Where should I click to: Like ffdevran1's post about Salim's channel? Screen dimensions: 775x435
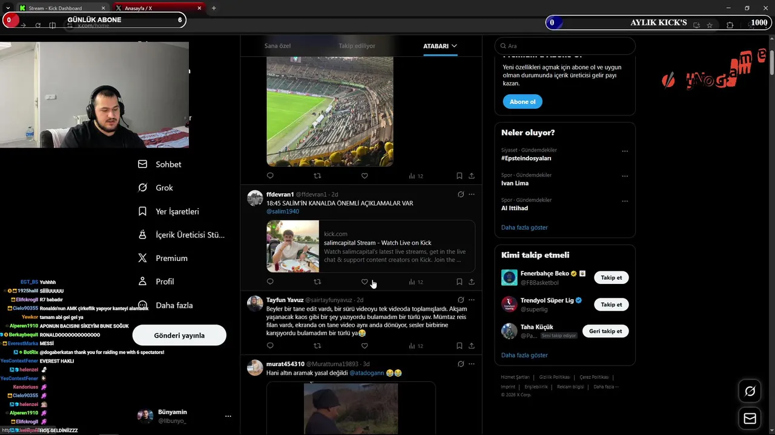coord(364,282)
